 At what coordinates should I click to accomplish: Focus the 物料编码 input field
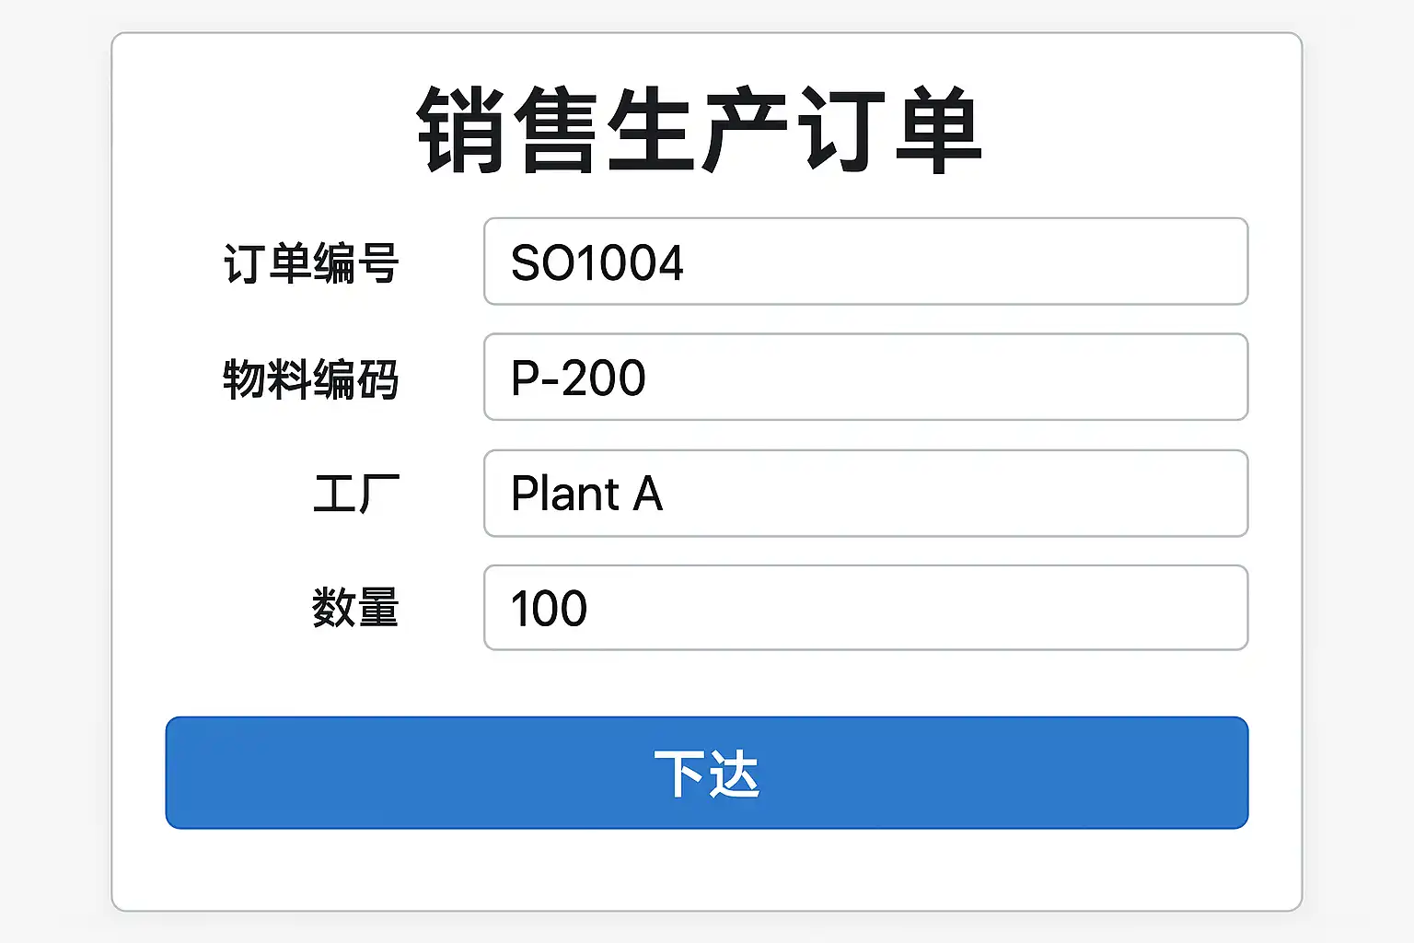pyautogui.click(x=865, y=377)
